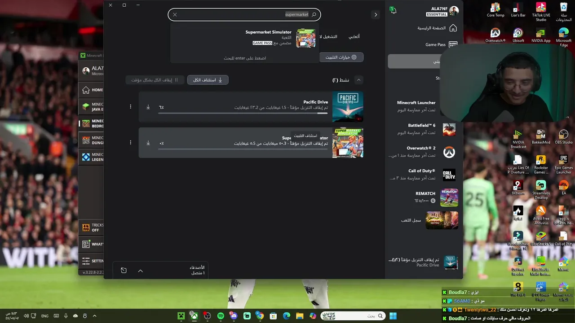Open Liar's Bar desktop shortcut
Viewport: 575px width, 323px height.
(x=518, y=10)
